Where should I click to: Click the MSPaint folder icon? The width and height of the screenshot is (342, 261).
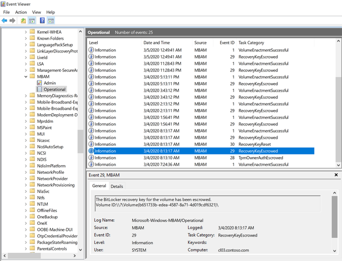pos(32,127)
